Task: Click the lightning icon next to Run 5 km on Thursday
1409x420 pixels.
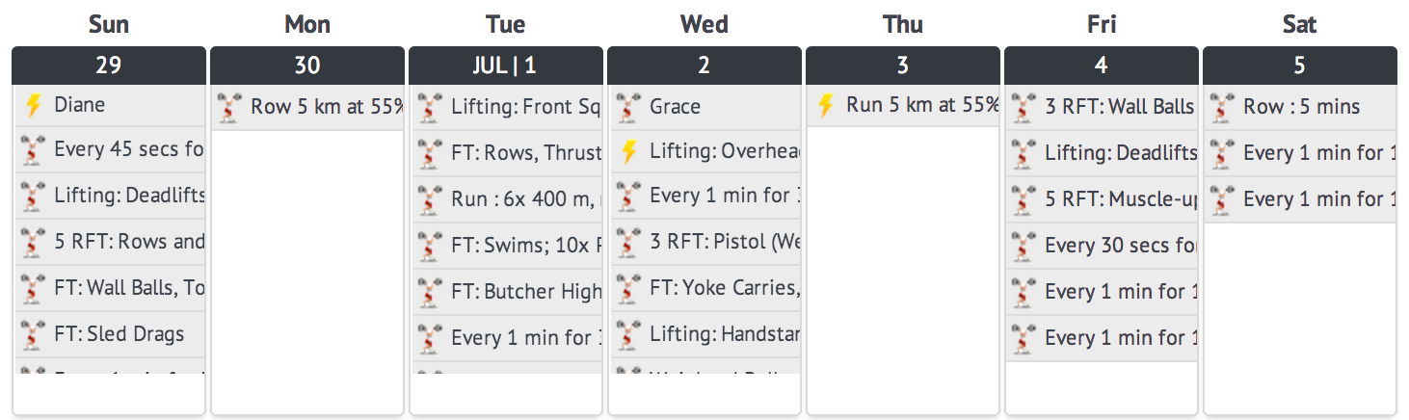Action: 825,106
